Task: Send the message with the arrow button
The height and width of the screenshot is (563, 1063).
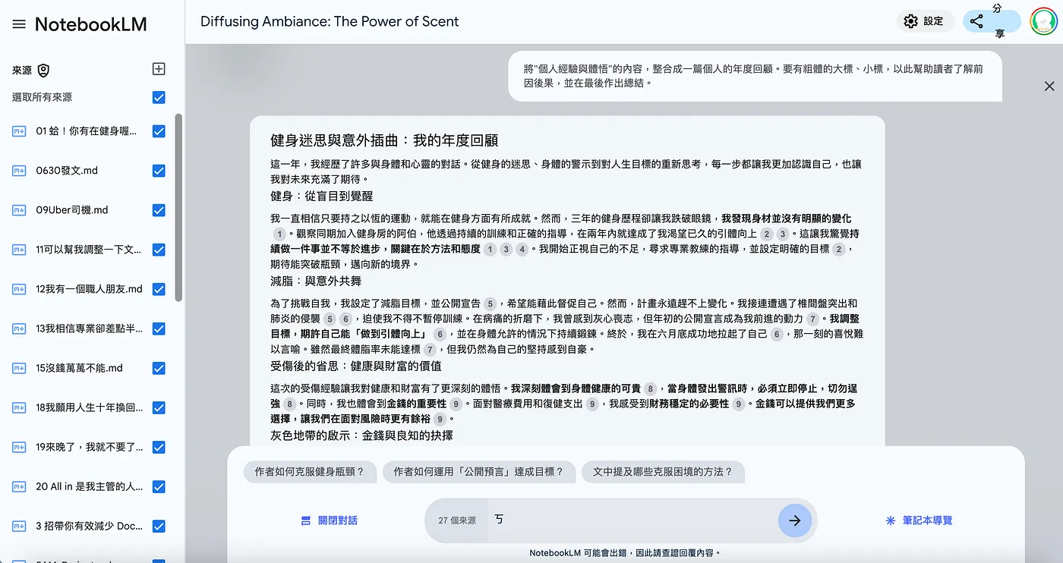Action: (795, 521)
